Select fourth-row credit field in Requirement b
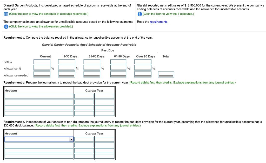The image size is (266, 163). 104,113
